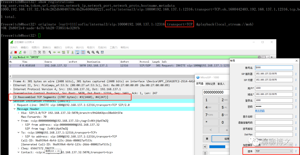Viewport: 300px width, 155px height.
Task: Close the capture file toolbar icon
Action: point(39,52)
